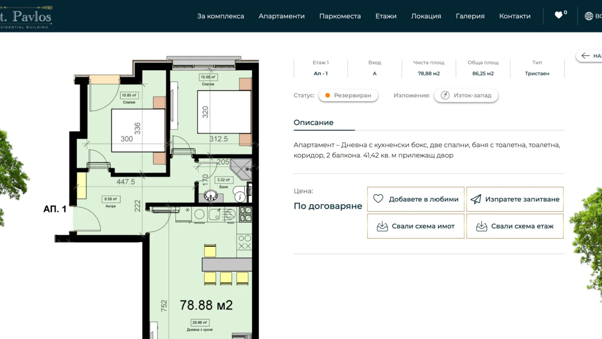
Task: Click the back arrow icon
Action: (x=586, y=56)
